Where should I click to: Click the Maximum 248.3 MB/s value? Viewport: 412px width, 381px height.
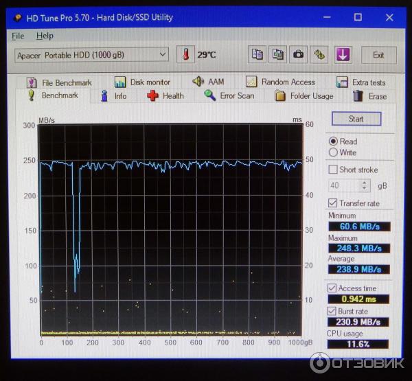coord(359,248)
